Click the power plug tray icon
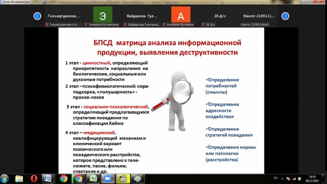Image resolution: width=327 pixels, height=184 pixels. click(x=300, y=179)
